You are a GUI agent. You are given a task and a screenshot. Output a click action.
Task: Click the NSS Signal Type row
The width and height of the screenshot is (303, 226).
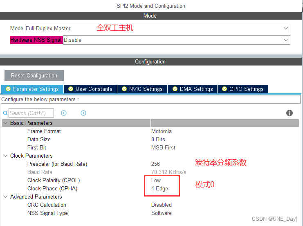(150, 213)
